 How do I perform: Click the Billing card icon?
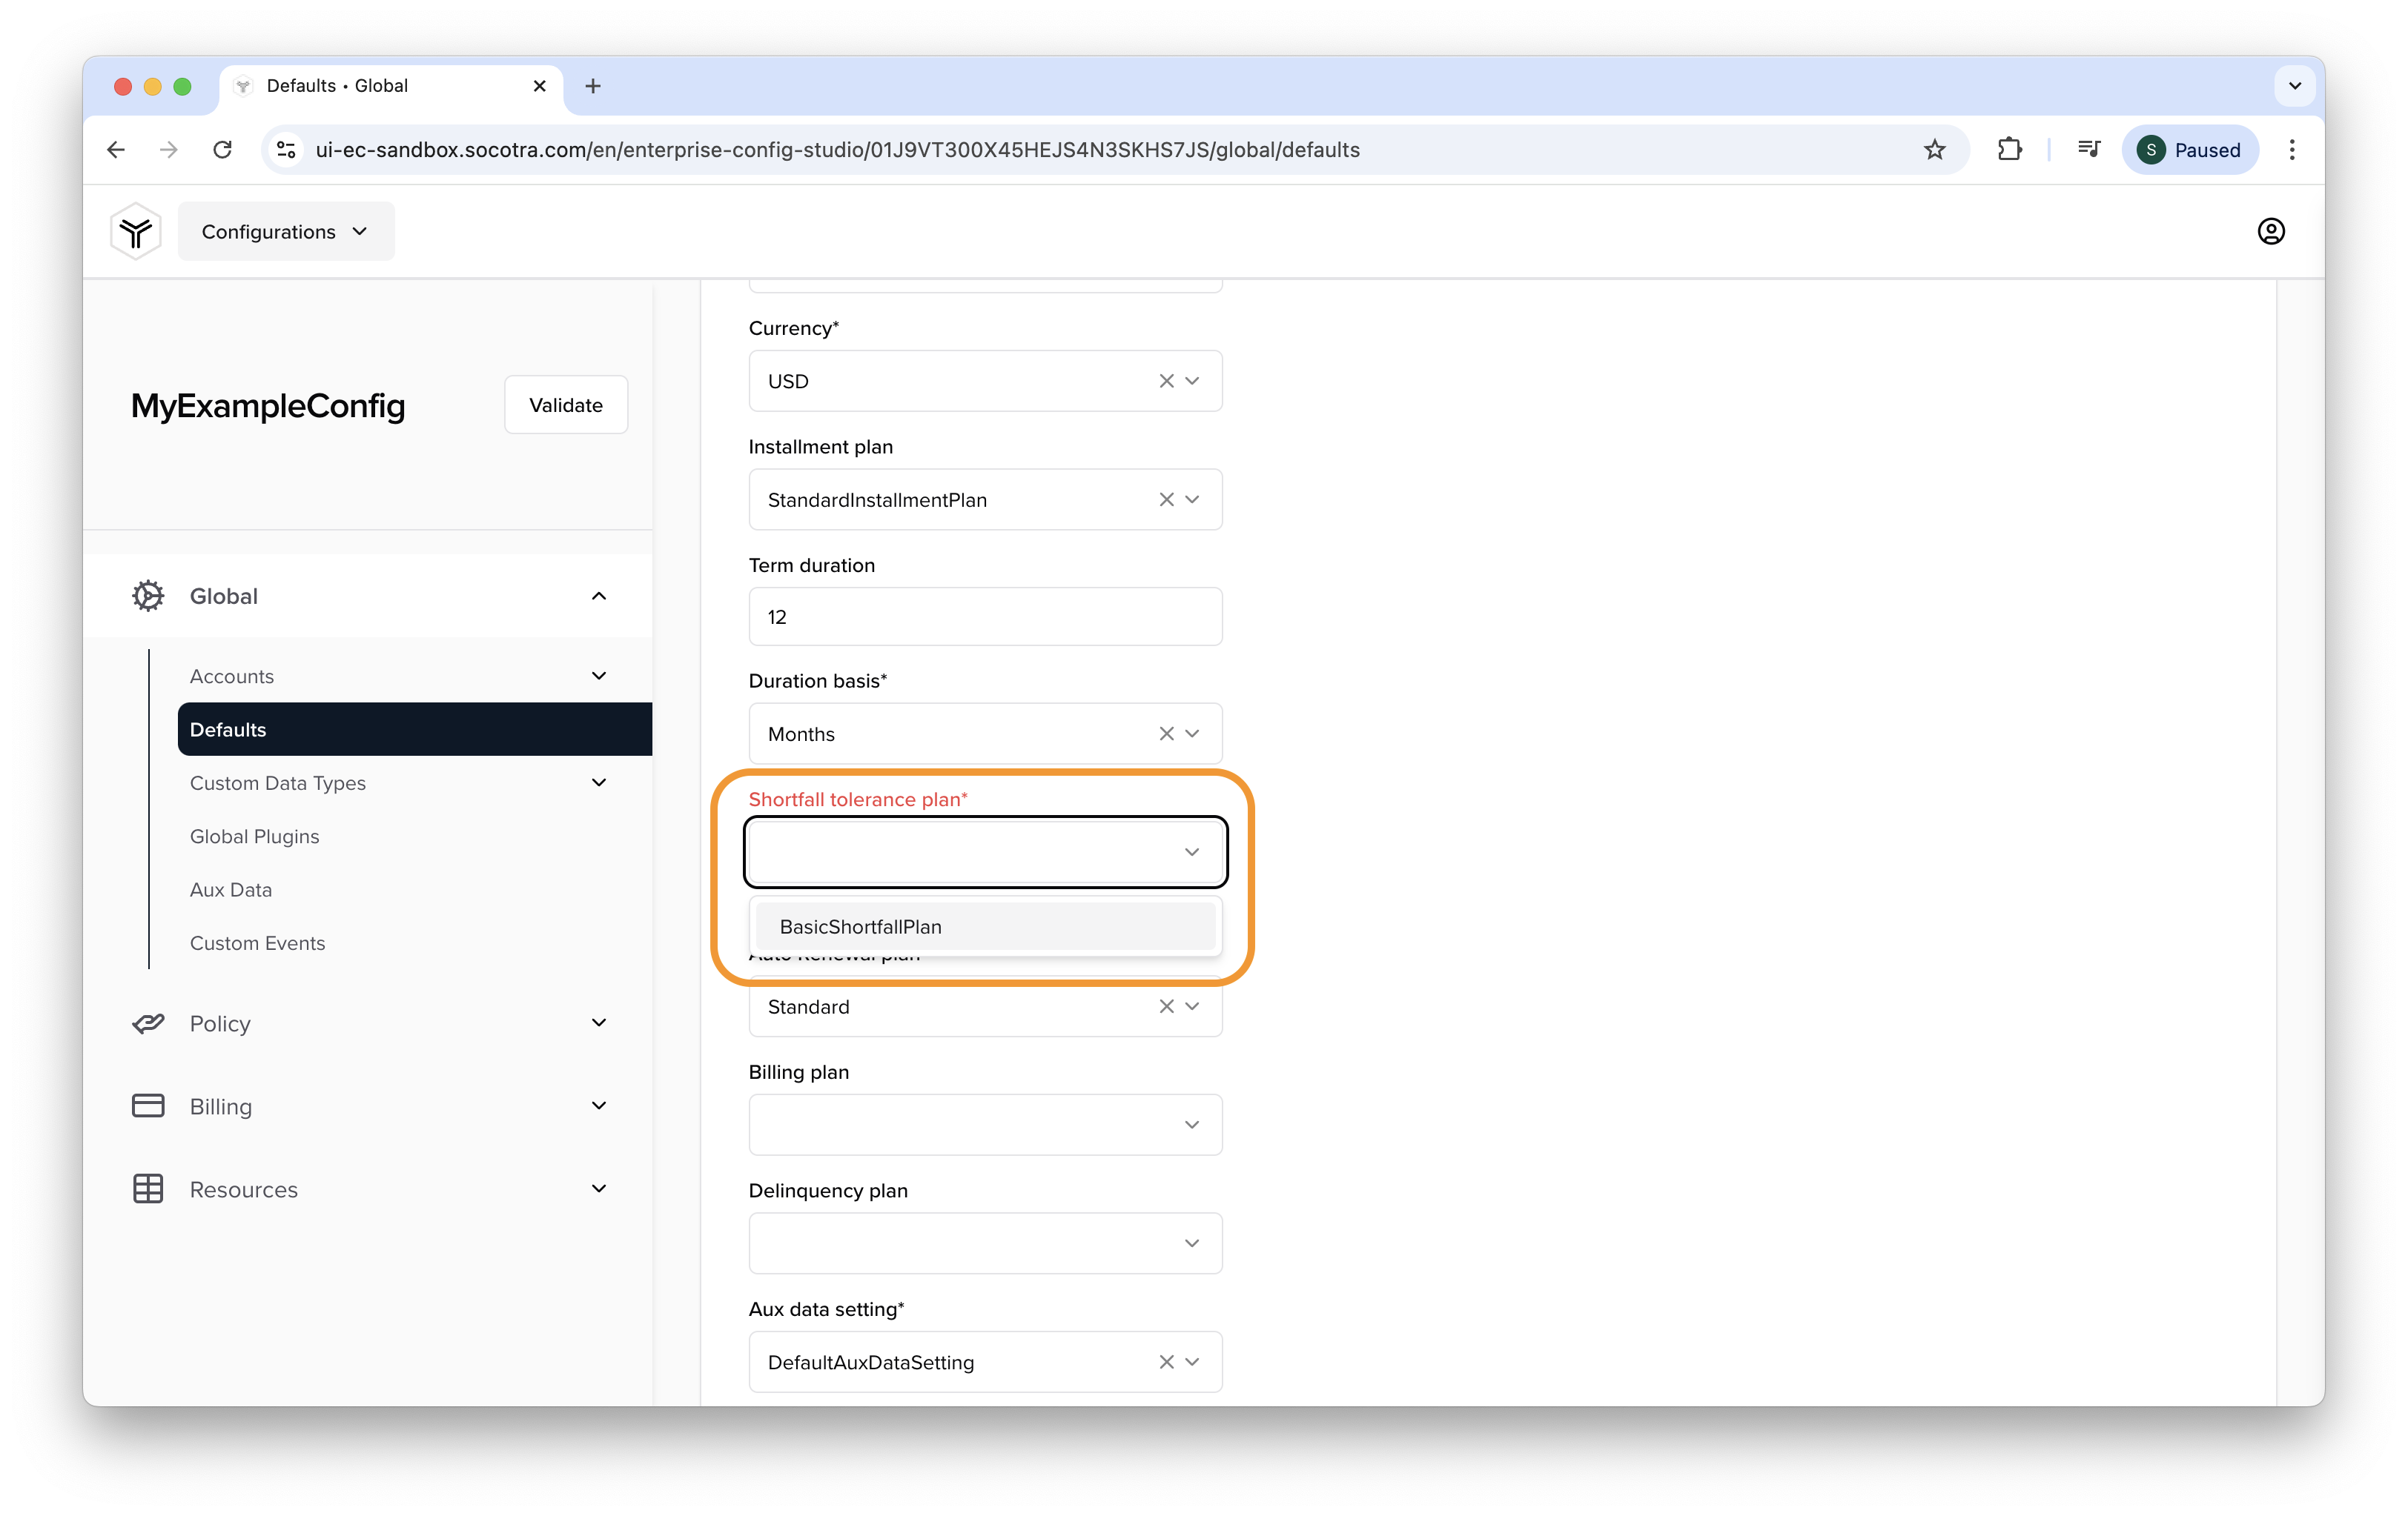(x=148, y=1106)
